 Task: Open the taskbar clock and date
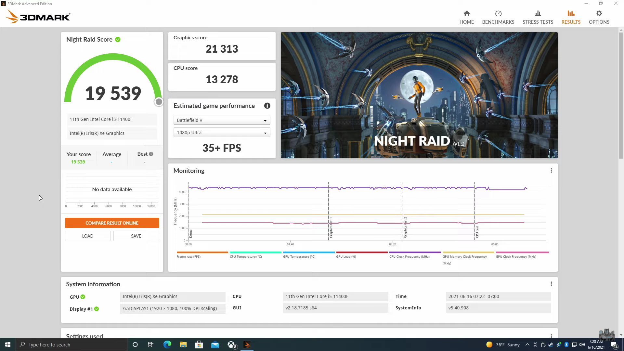[596, 344]
